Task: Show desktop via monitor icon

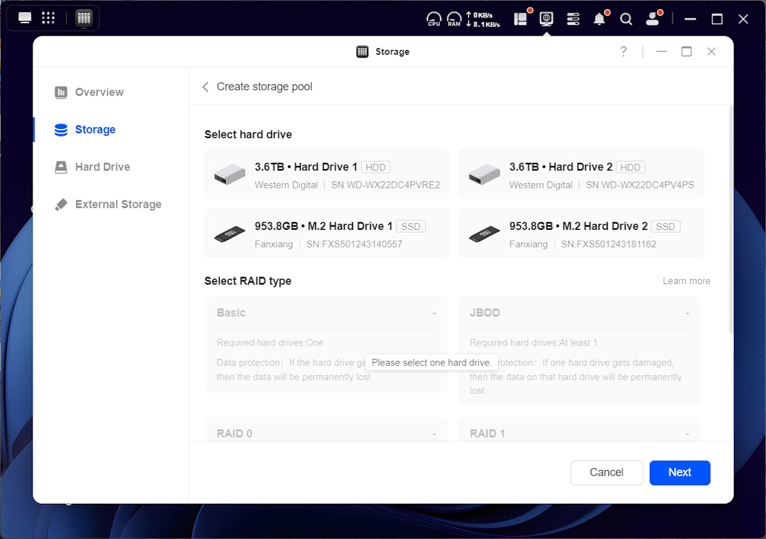Action: (25, 18)
